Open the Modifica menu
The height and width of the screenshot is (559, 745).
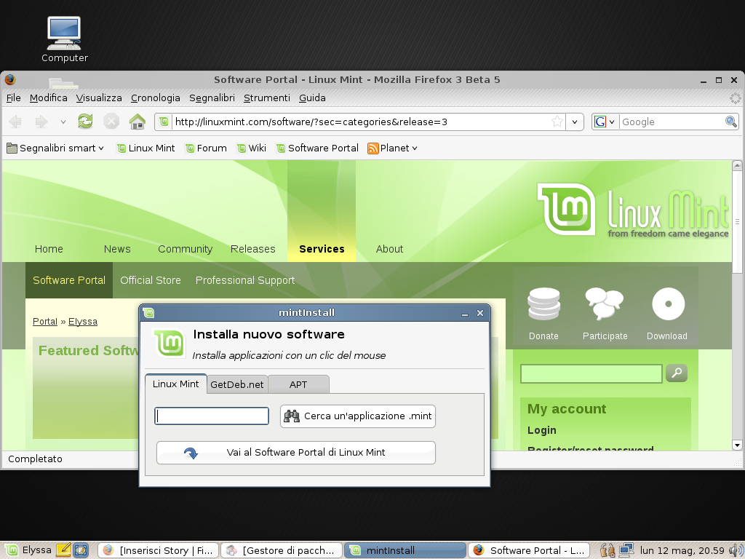click(49, 98)
